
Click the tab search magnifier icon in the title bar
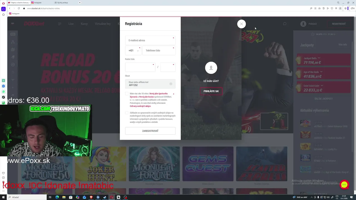click(338, 2)
